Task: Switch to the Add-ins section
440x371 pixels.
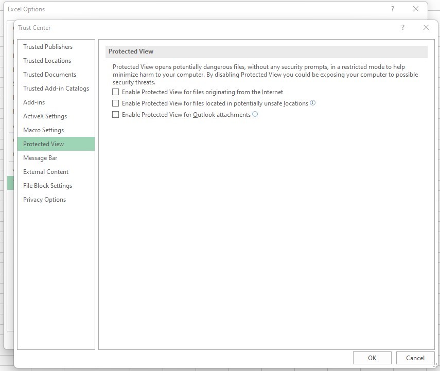Action: (x=56, y=102)
